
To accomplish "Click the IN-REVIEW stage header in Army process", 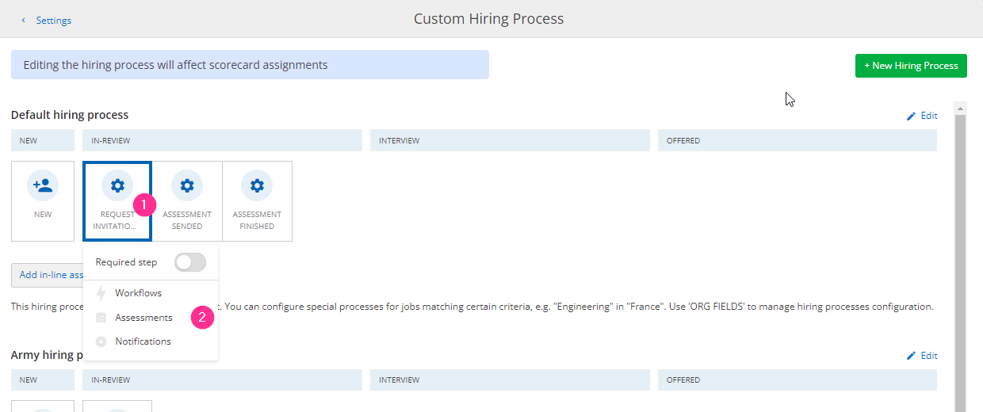I will 222,380.
